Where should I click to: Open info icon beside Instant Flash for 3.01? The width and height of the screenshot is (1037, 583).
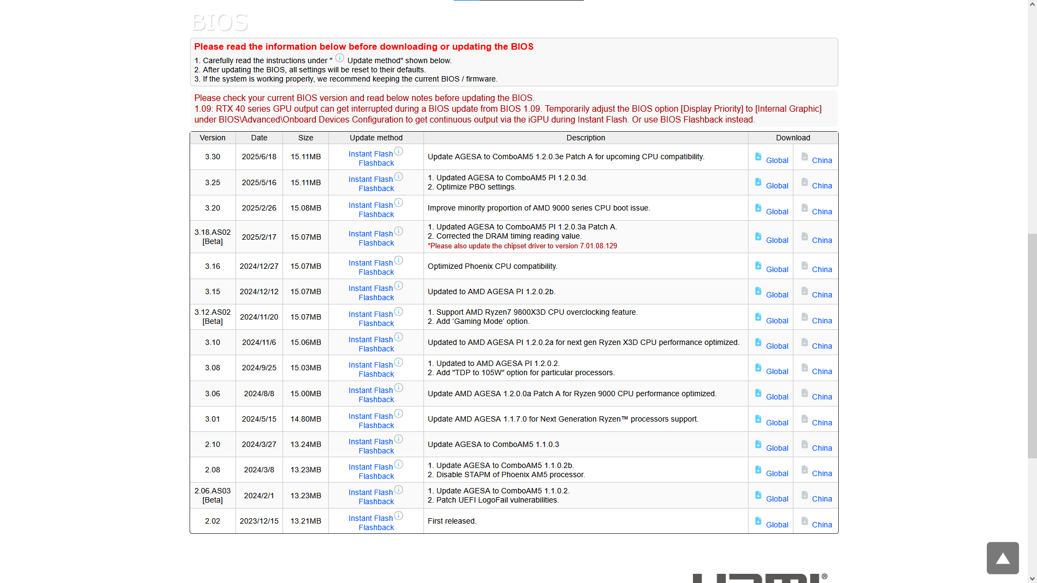399,413
